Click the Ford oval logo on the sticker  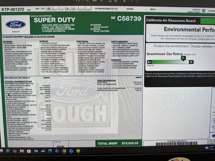coord(16,24)
